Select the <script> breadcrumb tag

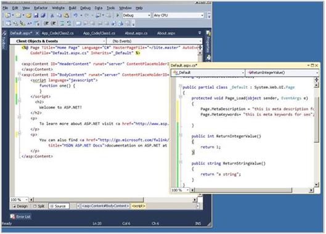139,206
